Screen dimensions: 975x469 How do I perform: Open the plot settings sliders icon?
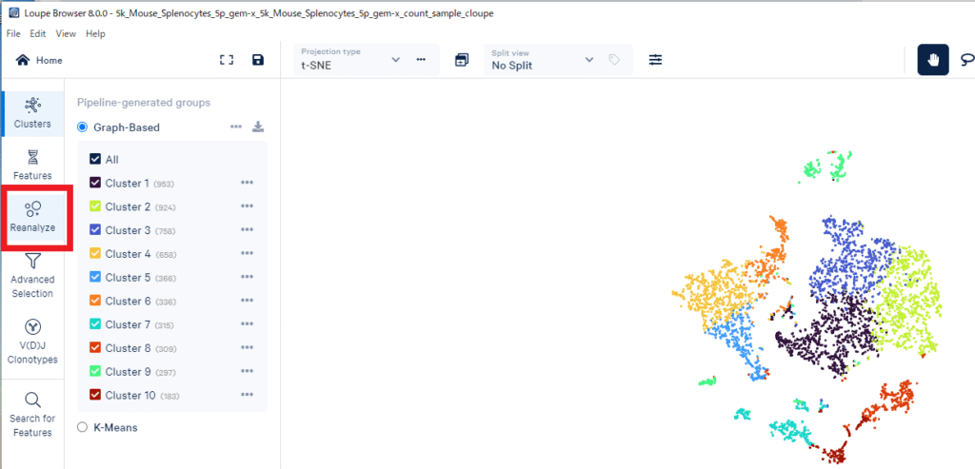(x=656, y=60)
